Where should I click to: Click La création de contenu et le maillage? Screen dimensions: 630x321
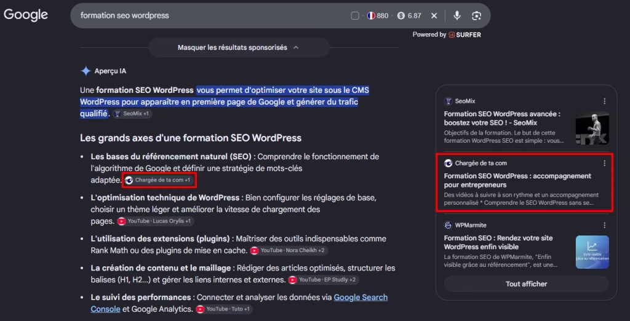pos(161,268)
